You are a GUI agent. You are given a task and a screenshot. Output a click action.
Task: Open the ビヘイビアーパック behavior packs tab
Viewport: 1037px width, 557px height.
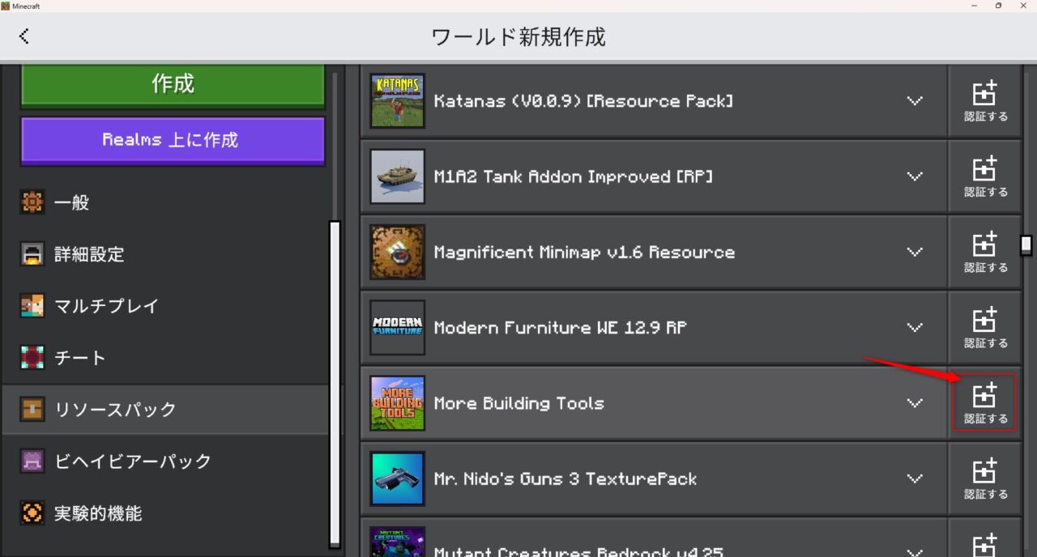tap(165, 461)
